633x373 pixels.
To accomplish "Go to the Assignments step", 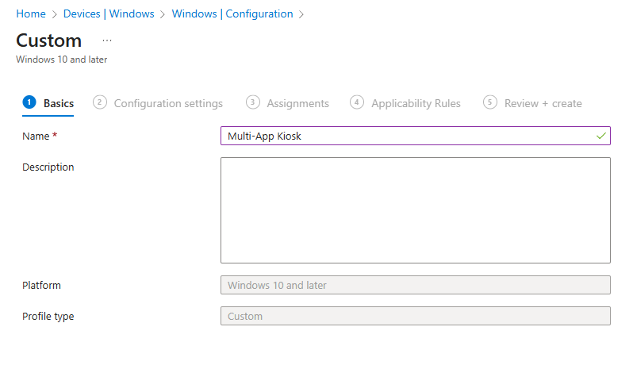I will (x=287, y=103).
